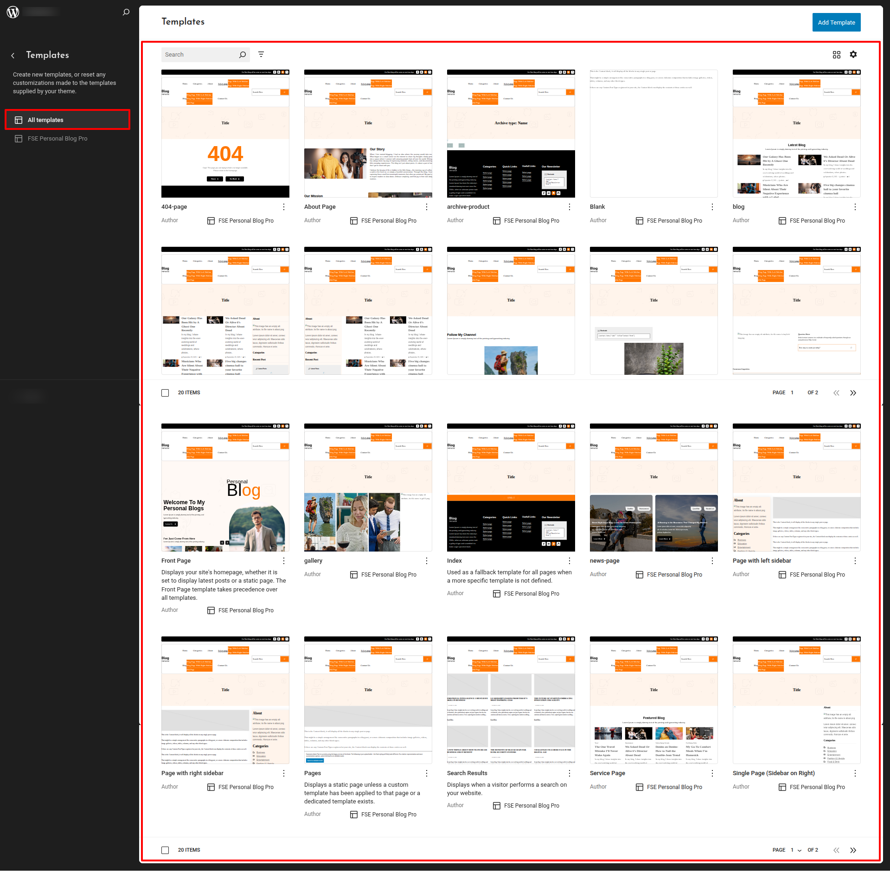Open actions menu for Front Page template
Viewport: 890px width, 886px height.
pyautogui.click(x=284, y=561)
